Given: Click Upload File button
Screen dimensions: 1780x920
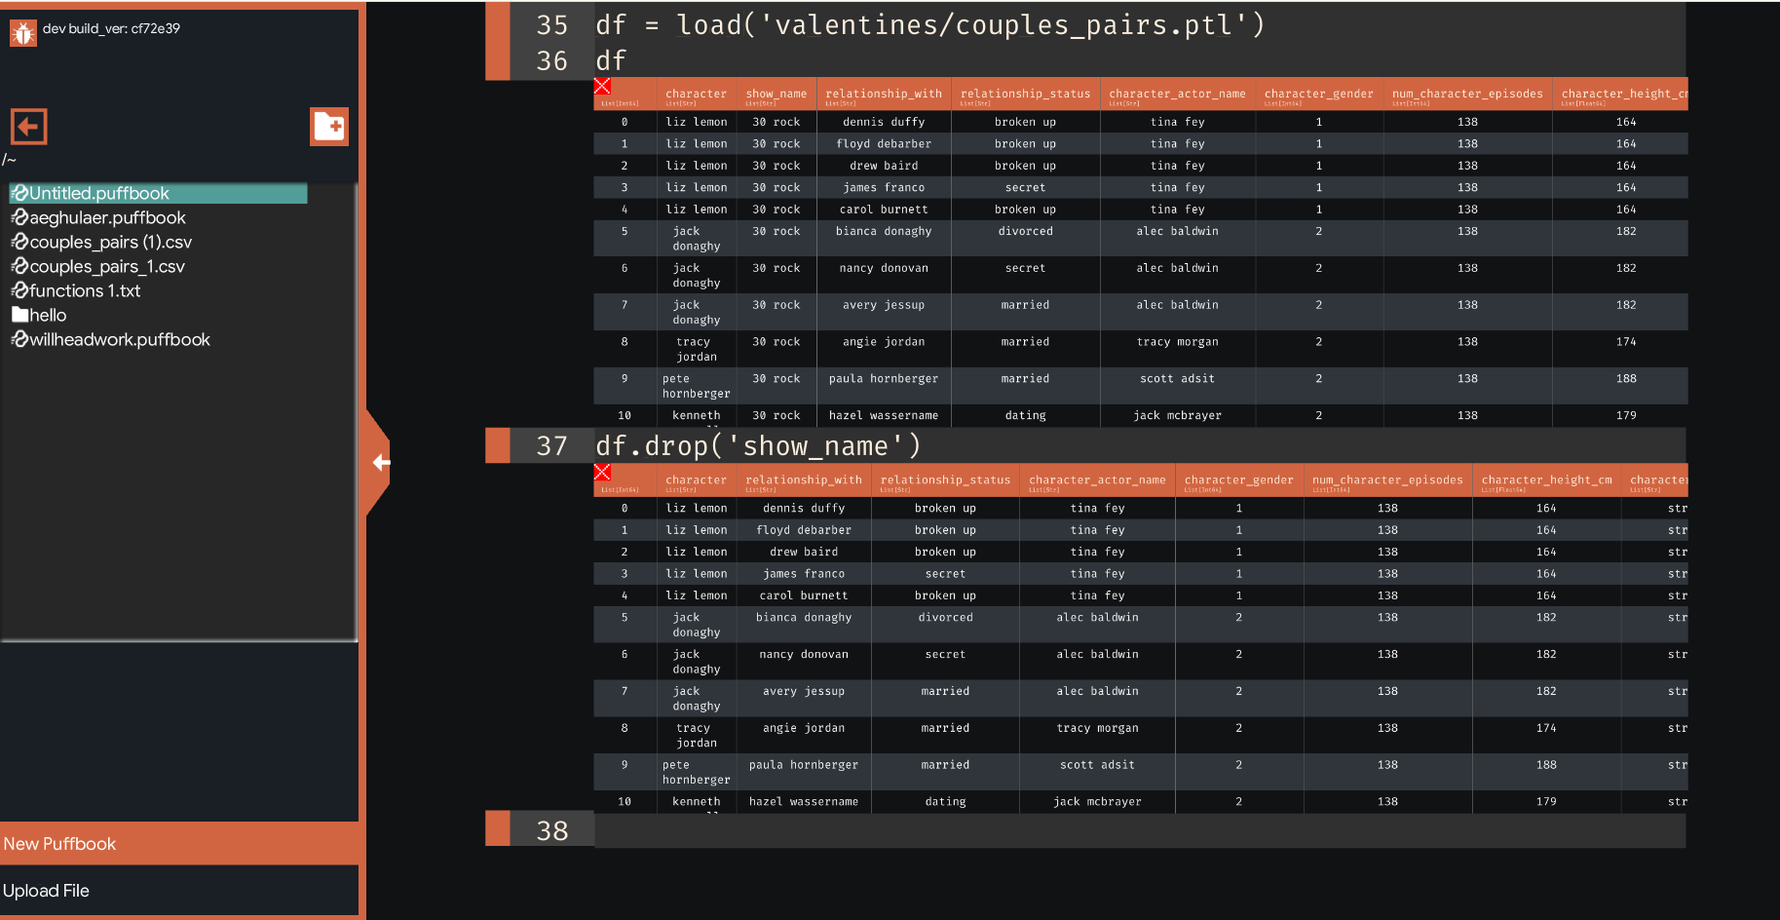Looking at the screenshot, I should point(179,891).
